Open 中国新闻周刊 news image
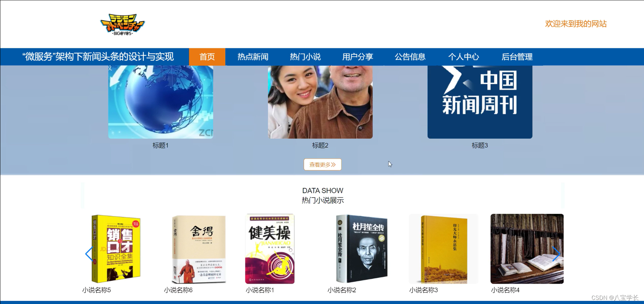644x304 pixels. pyautogui.click(x=480, y=102)
